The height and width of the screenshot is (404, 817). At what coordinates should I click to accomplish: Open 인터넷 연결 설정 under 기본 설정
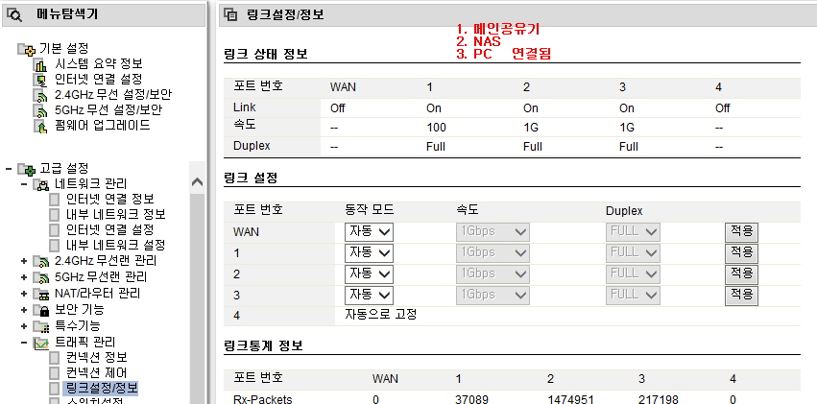[99, 79]
